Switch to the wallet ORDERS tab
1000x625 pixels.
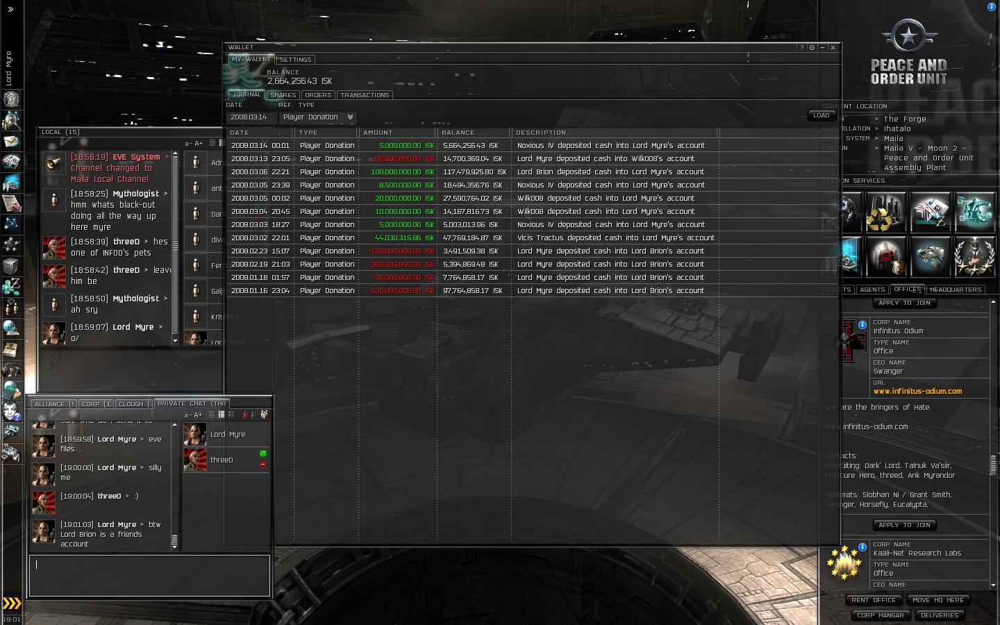click(x=318, y=95)
